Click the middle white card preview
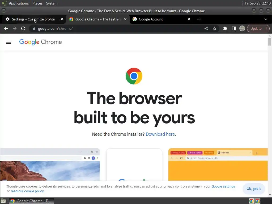 [134, 164]
